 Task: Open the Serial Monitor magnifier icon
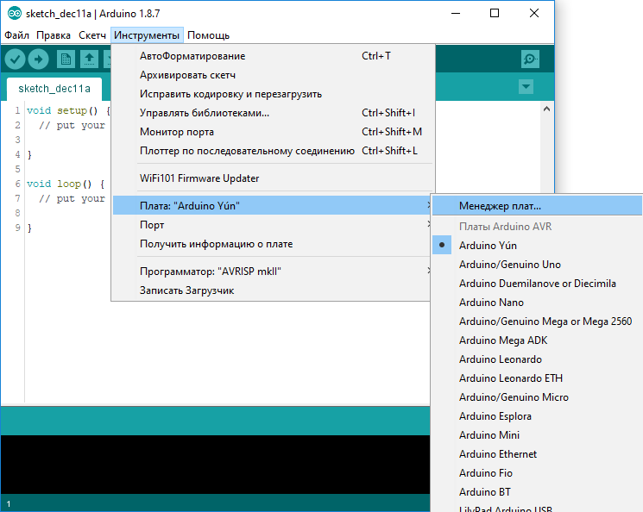530,59
